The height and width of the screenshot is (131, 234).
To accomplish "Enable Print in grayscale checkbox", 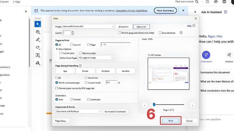I will (x=120, y=33).
